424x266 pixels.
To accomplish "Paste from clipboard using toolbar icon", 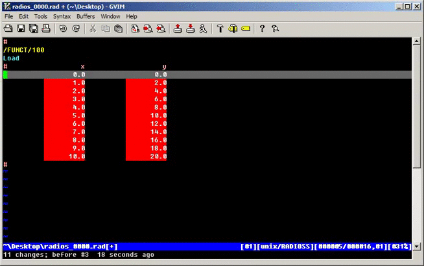I will pos(118,29).
